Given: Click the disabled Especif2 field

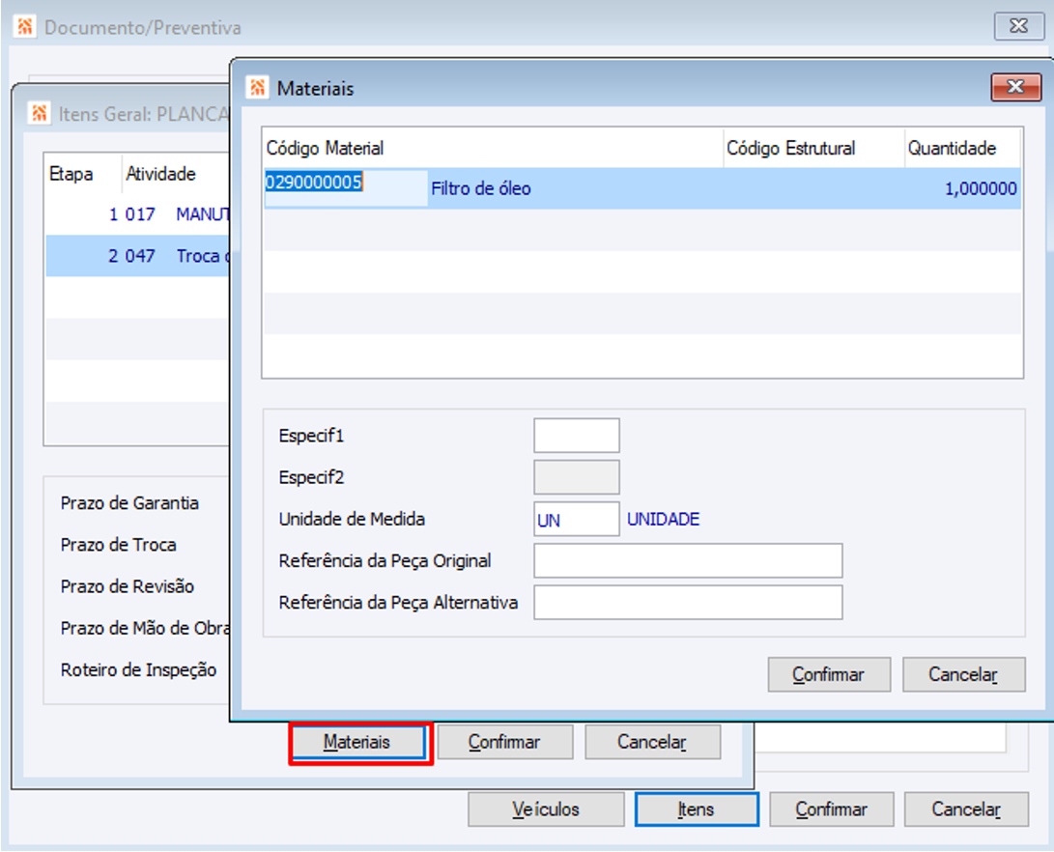Looking at the screenshot, I should [576, 477].
